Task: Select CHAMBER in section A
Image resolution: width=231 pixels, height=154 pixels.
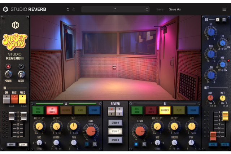Action: click(x=66, y=110)
